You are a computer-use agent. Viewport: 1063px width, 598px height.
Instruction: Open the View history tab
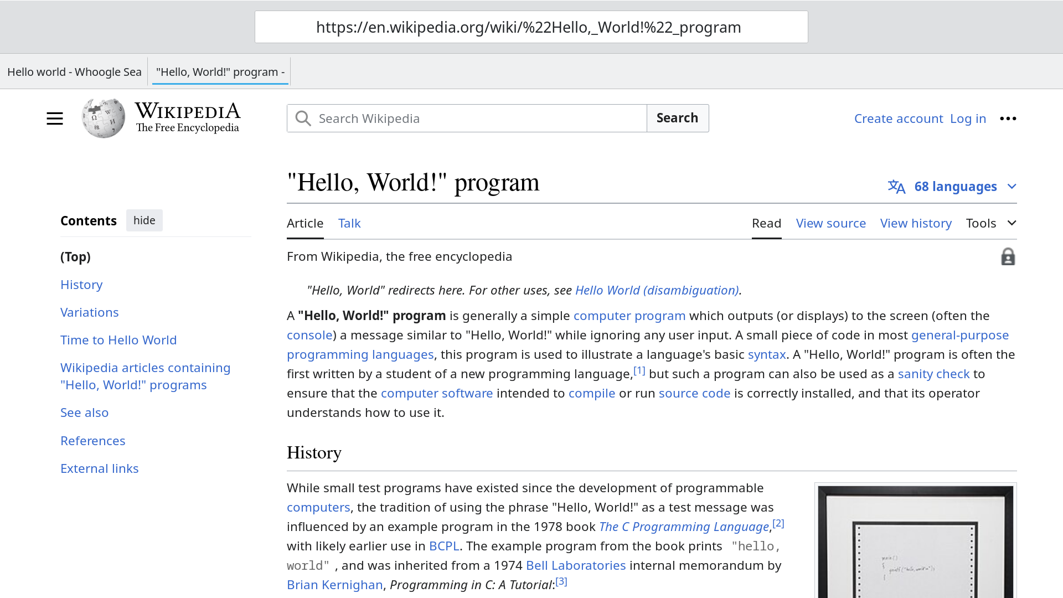pyautogui.click(x=916, y=223)
